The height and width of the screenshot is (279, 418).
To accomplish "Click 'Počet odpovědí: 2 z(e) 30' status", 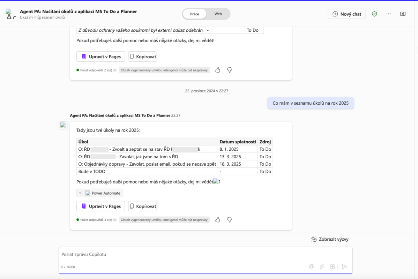I will click(97, 70).
